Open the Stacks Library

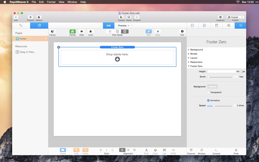coord(52,31)
